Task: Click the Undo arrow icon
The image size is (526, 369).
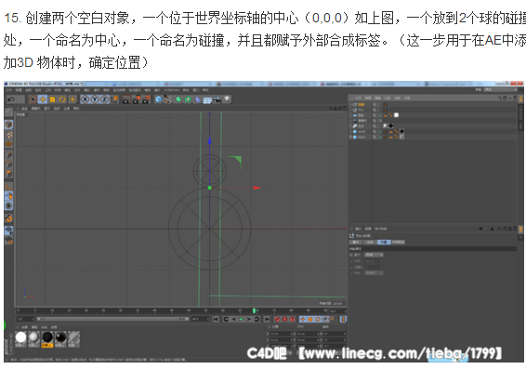Action: point(11,99)
